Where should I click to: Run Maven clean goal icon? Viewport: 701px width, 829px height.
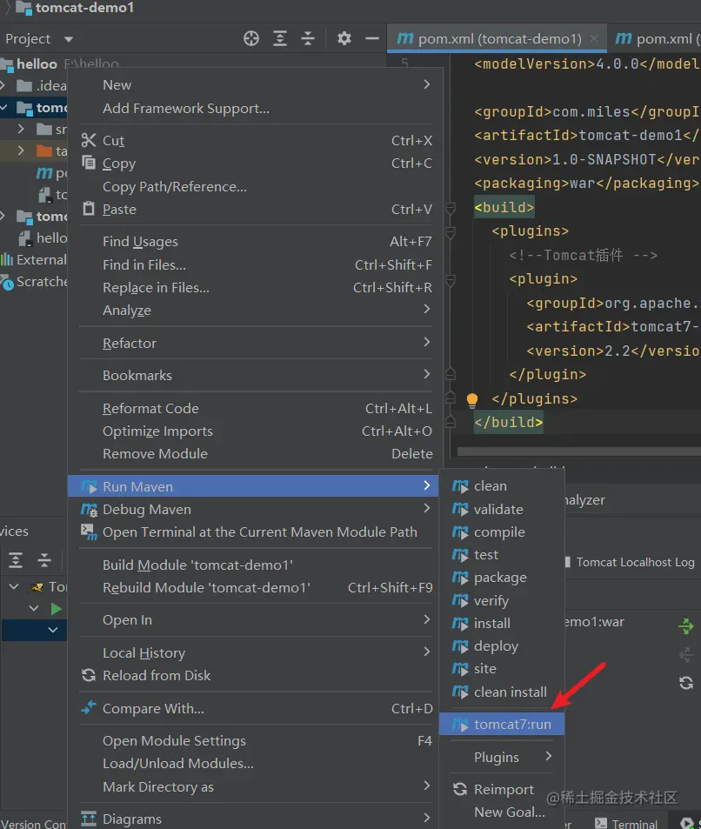[460, 486]
